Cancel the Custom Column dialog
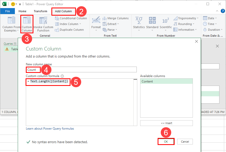This screenshot has width=226, height=152. [185, 142]
